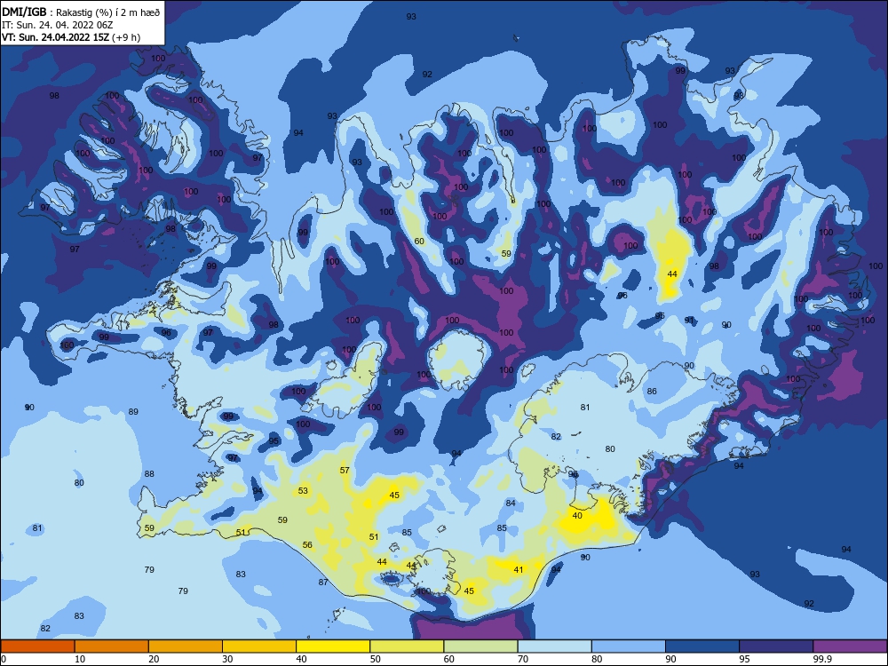Click the title 'DMI/IGB : Rakastig (%) í 2 m hæð'
The height and width of the screenshot is (666, 888).
click(81, 12)
